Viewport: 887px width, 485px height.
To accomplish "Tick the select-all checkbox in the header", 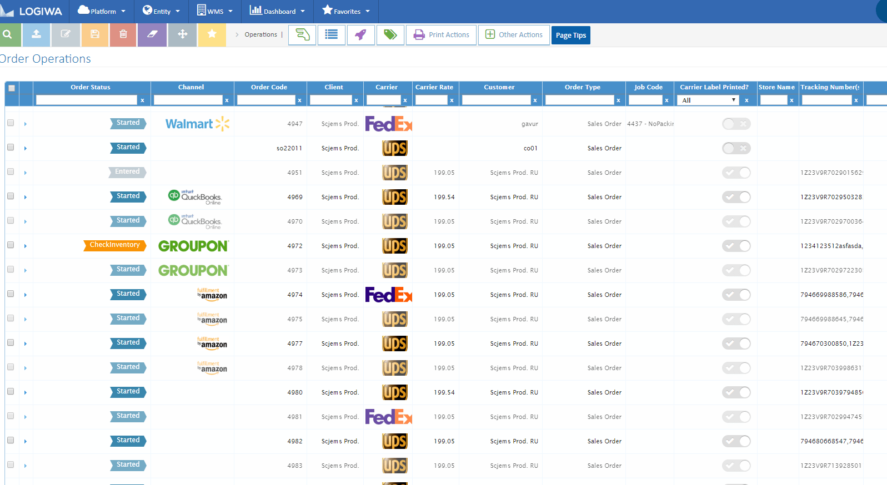I will point(12,88).
